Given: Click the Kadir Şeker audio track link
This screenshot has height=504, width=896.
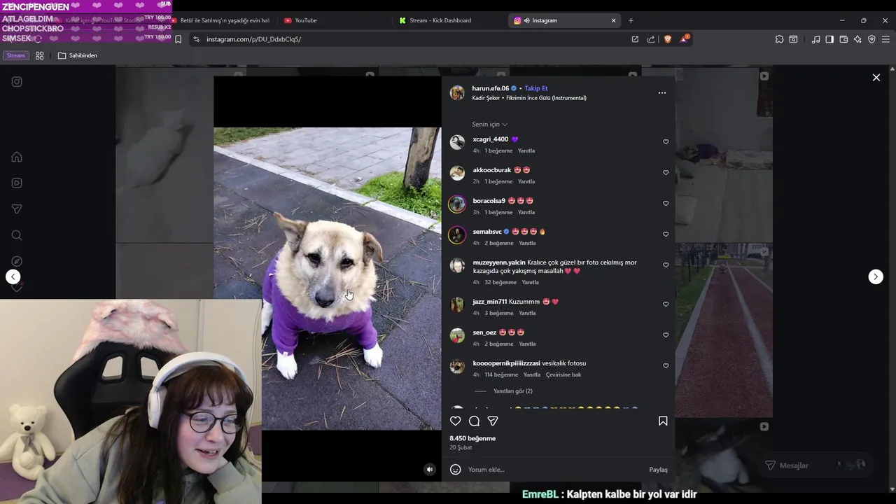Looking at the screenshot, I should tap(529, 98).
